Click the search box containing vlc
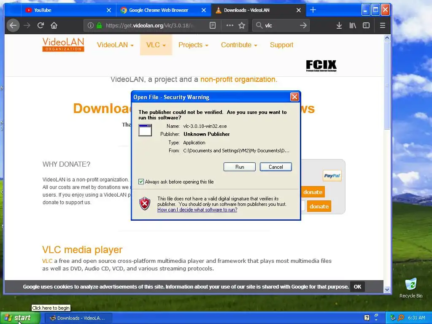 [x=281, y=25]
